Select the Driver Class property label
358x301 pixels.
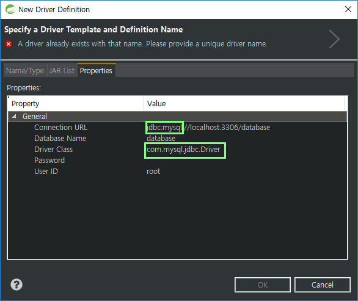point(53,150)
